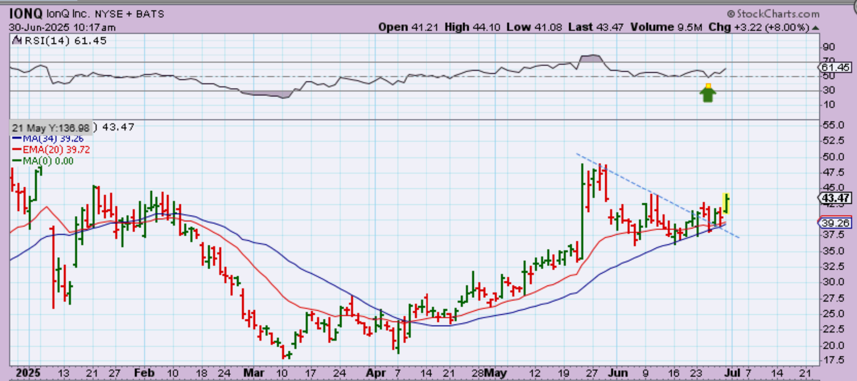This screenshot has height=381, width=857.
Task: Click the 35.0 price axis label
Action: pos(833,251)
